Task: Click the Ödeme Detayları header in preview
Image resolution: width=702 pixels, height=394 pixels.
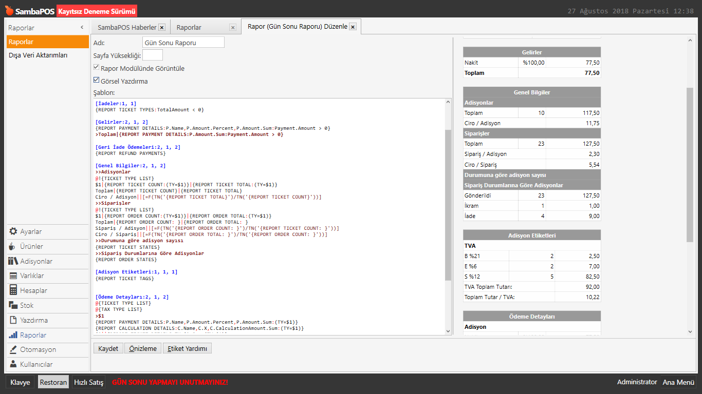Action: 532,317
